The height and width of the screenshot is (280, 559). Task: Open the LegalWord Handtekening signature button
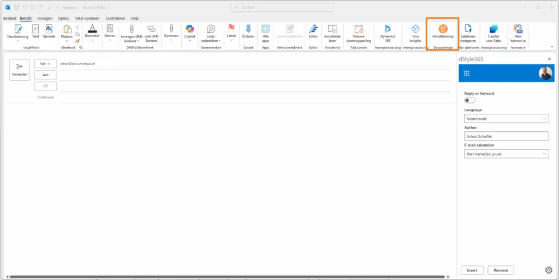[x=18, y=32]
